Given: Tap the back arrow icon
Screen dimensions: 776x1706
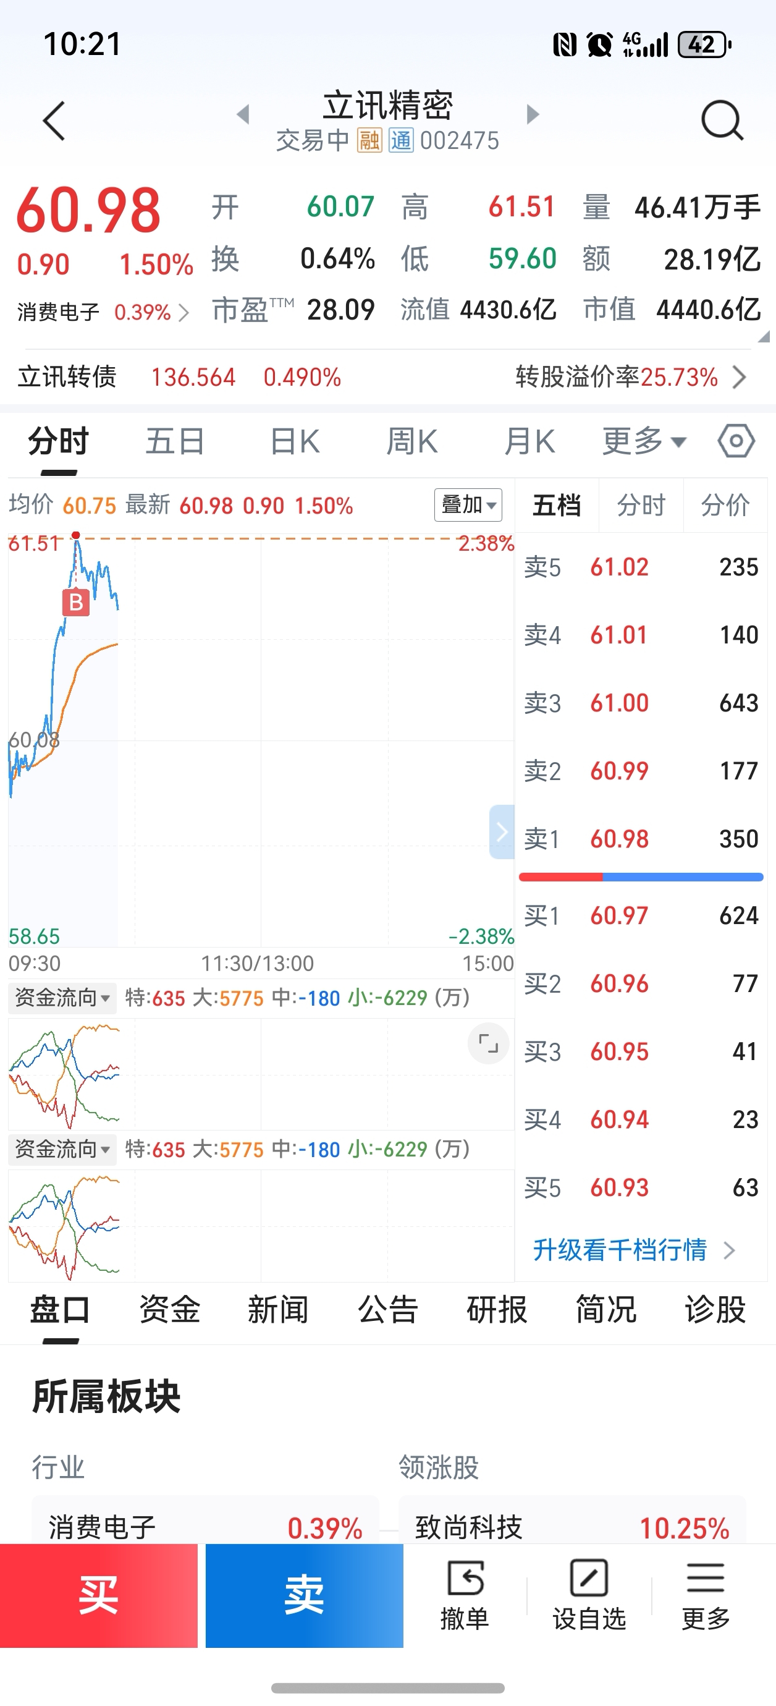Looking at the screenshot, I should pyautogui.click(x=54, y=121).
